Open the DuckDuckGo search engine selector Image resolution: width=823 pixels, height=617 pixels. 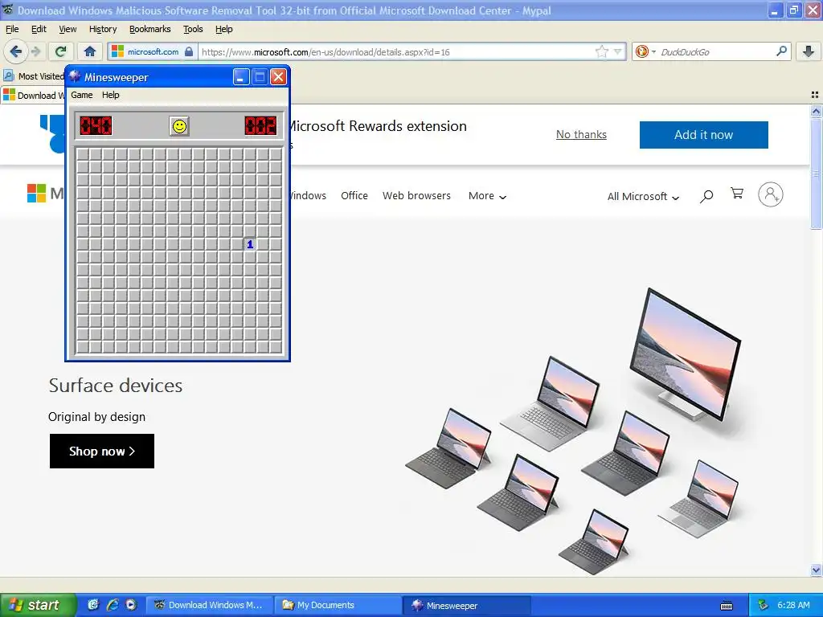point(645,51)
